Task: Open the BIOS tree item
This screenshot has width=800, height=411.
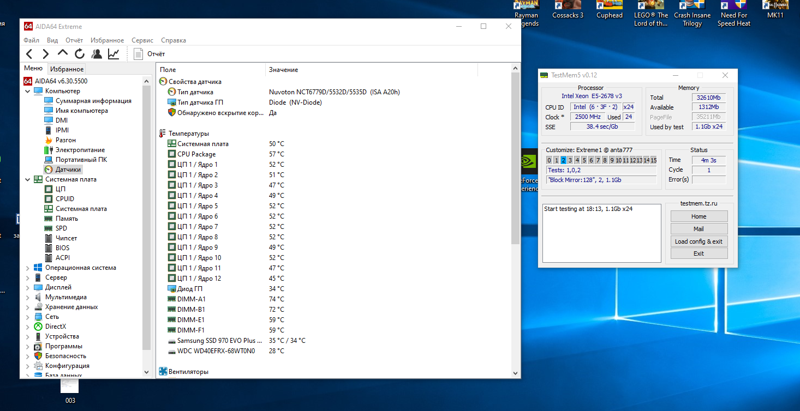Action: 63,248
